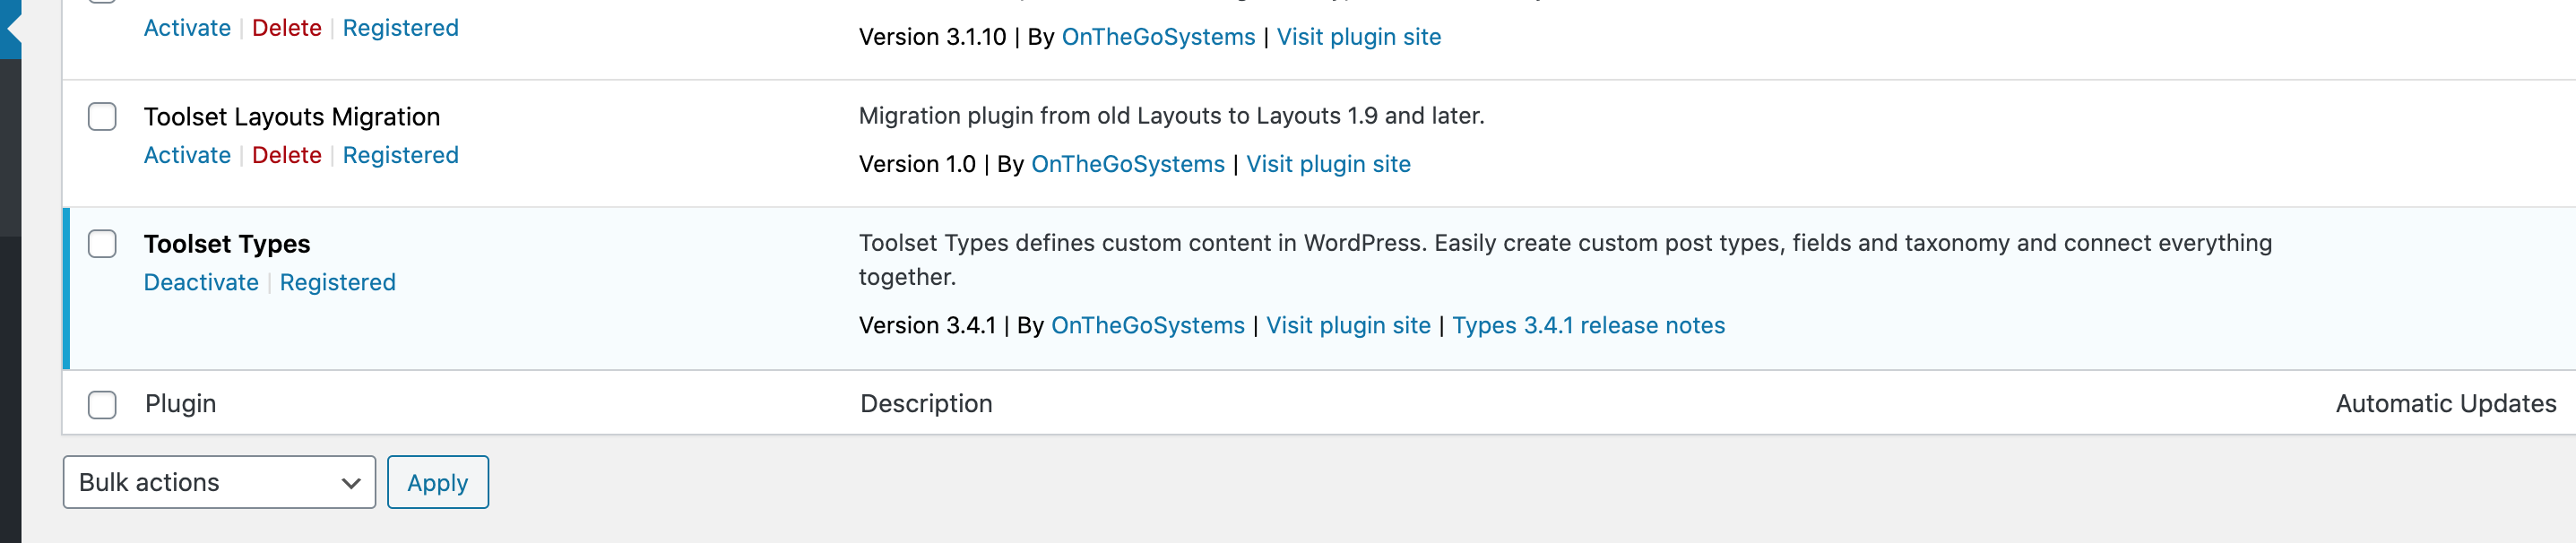Deactivate the Toolset Types plugin
This screenshot has width=2576, height=543.
click(201, 282)
